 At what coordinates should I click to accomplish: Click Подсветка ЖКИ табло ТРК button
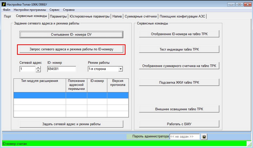[x=179, y=82]
